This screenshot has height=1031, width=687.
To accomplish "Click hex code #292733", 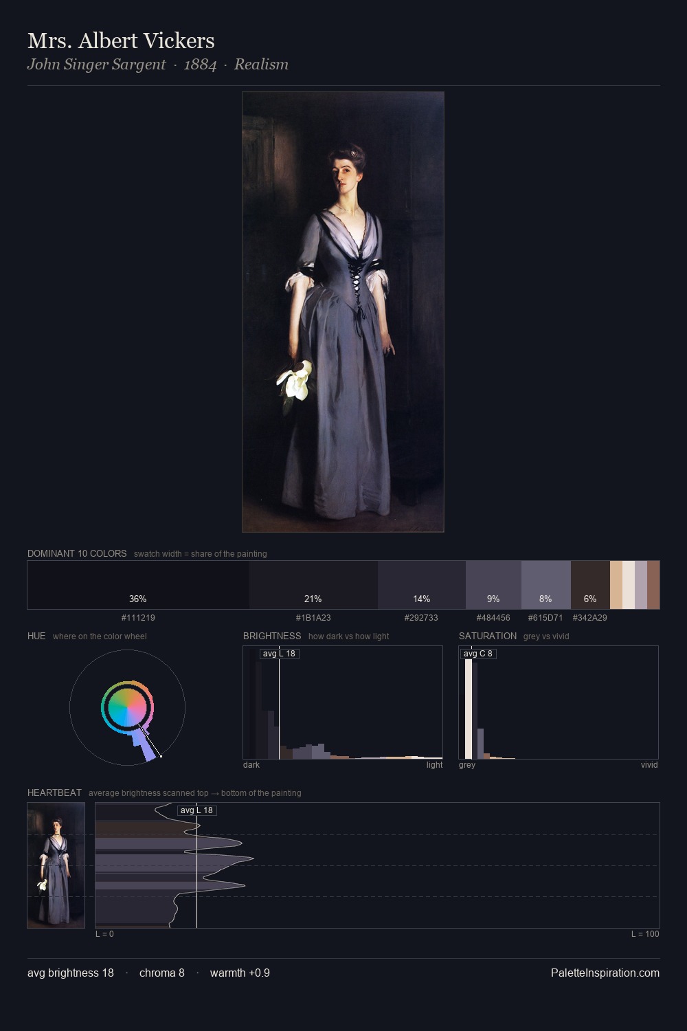I will [x=421, y=618].
